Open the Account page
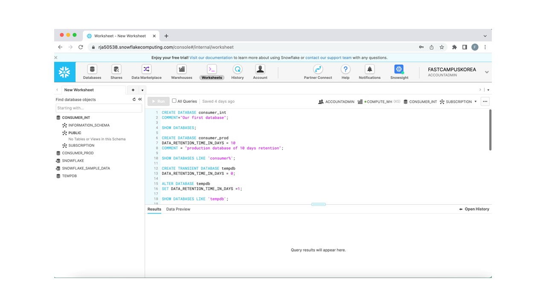Viewport: 546px width, 307px height. 260,72
